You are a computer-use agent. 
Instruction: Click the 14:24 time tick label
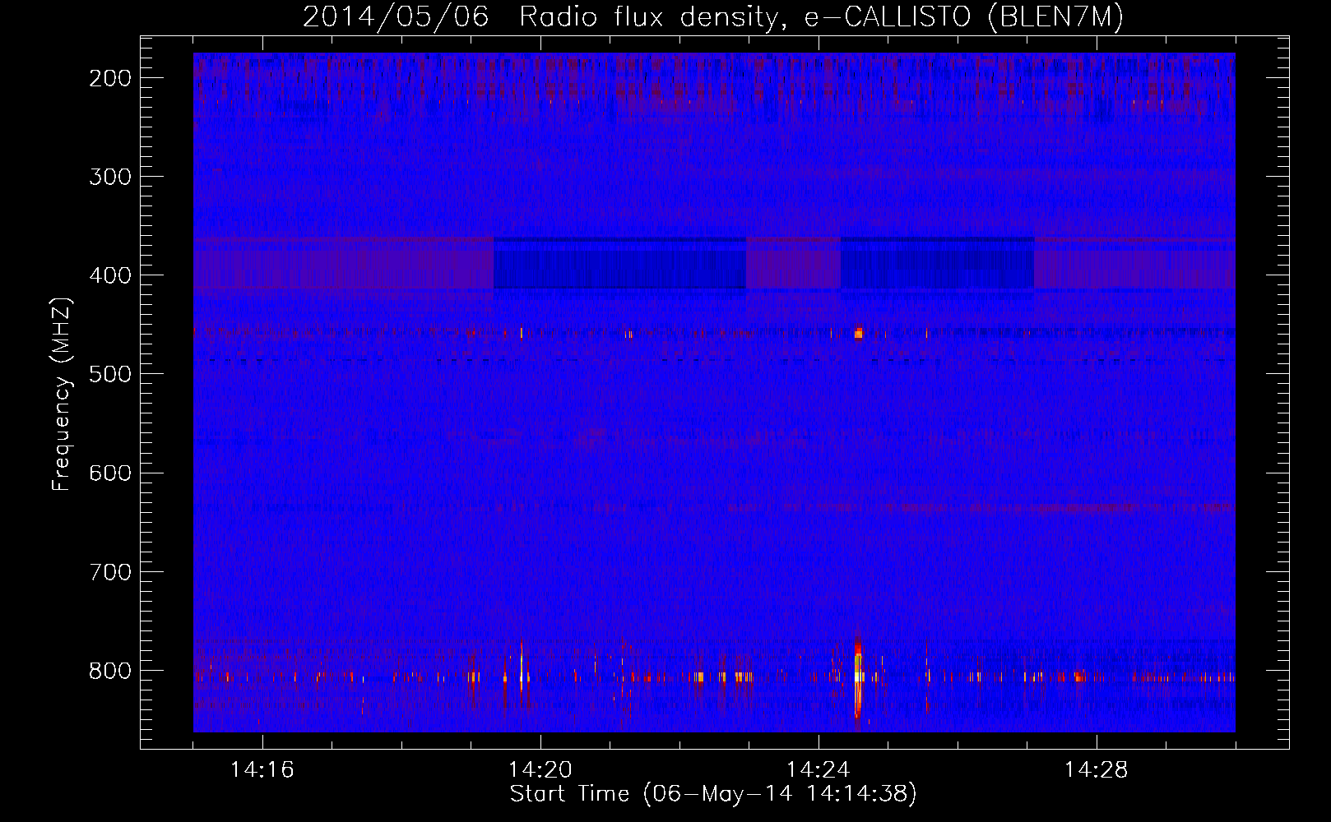819,770
